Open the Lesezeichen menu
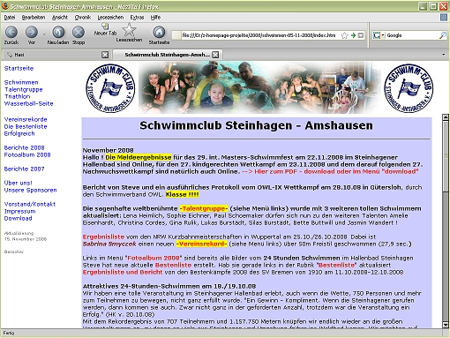Viewport: 450px width, 338px height. point(110,18)
